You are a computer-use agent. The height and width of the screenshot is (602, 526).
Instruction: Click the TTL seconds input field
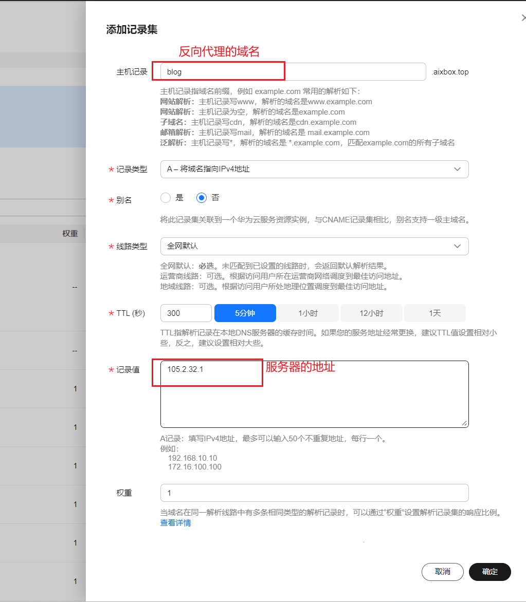(x=186, y=313)
